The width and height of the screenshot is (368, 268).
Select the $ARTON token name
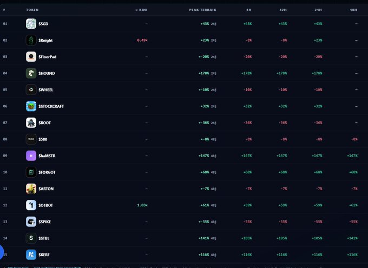(x=46, y=188)
